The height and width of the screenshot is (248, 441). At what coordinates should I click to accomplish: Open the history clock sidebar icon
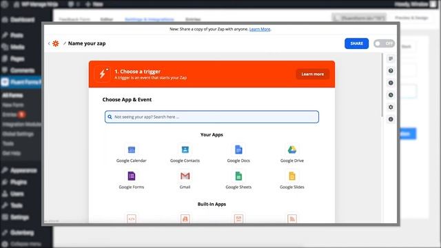pyautogui.click(x=391, y=95)
